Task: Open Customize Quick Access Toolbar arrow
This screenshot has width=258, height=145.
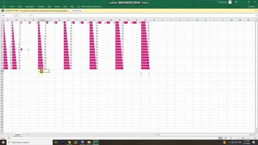Action: (18, 2)
